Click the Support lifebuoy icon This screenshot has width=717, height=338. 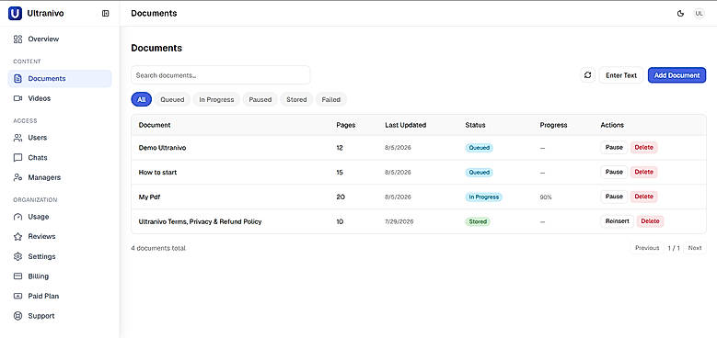coord(17,316)
